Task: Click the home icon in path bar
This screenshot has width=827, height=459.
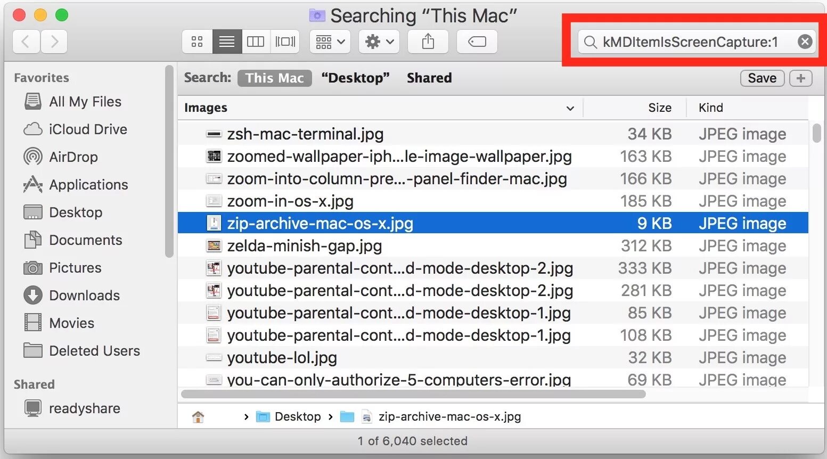Action: pos(198,416)
